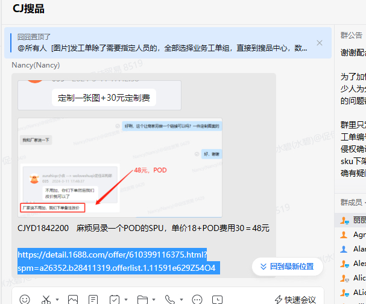Close the pinned announcement banner
Viewport: 366px width, 304px height.
[x=320, y=42]
